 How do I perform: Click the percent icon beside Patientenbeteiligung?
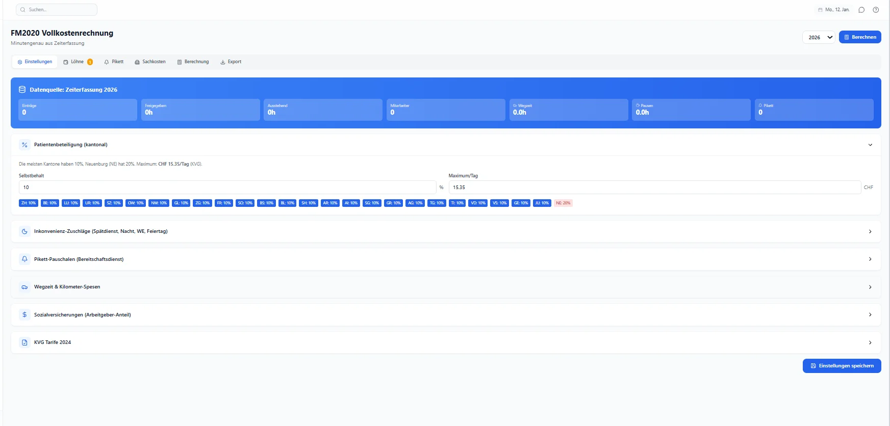click(24, 145)
